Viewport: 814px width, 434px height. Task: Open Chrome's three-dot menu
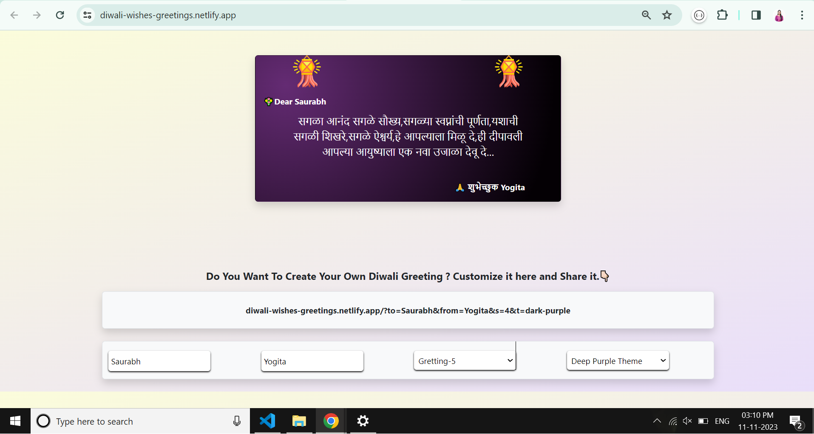point(802,15)
